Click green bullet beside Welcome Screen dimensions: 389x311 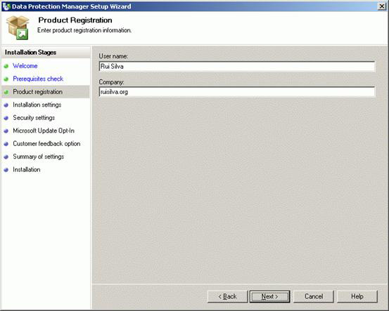6,66
